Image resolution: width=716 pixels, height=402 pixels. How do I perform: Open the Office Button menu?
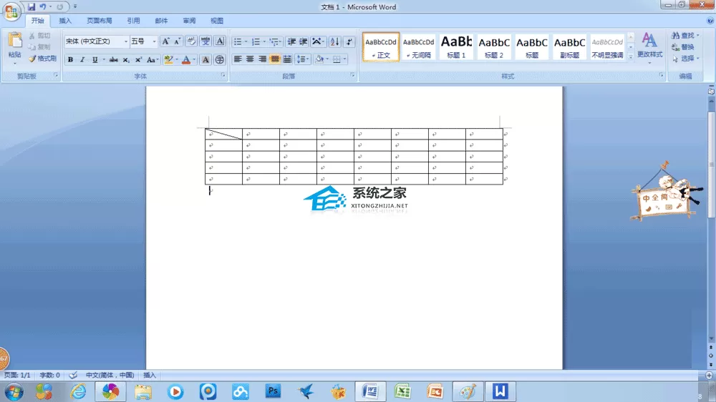(x=11, y=11)
